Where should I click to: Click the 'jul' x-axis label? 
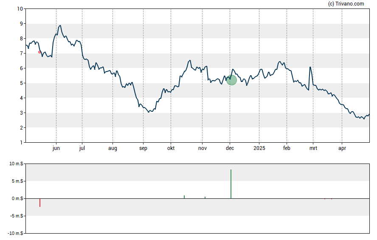pos(82,148)
